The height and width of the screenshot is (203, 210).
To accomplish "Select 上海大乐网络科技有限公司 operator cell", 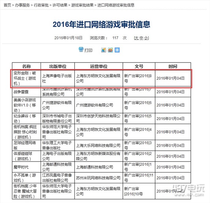I will click(99, 145).
